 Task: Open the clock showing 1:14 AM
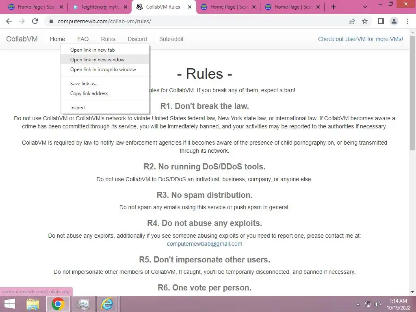[398, 304]
